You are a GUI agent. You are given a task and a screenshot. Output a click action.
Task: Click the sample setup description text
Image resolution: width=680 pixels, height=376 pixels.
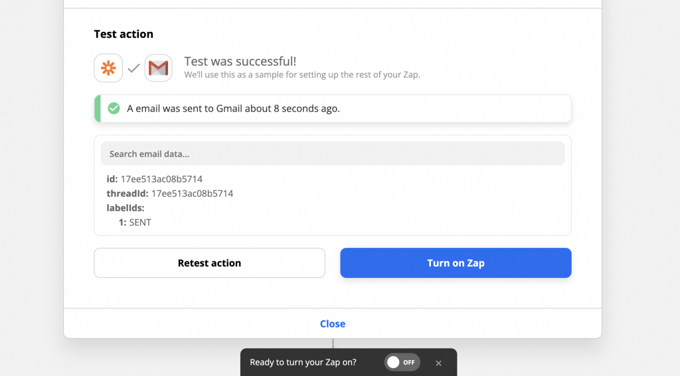tap(302, 74)
